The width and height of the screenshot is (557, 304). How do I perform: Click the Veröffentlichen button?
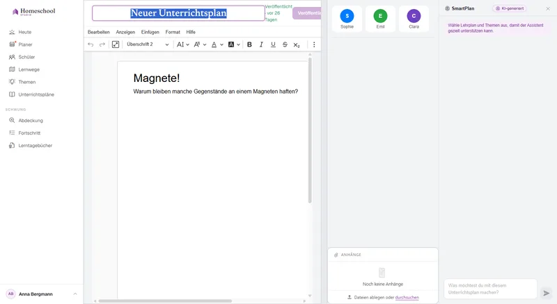click(307, 13)
